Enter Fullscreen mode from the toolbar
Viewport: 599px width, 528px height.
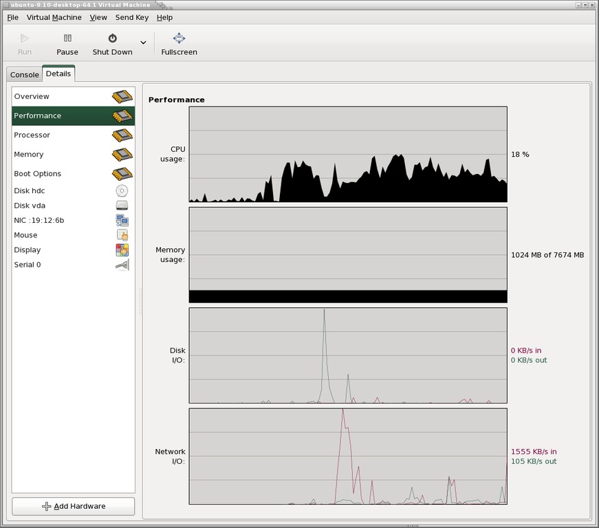(179, 38)
